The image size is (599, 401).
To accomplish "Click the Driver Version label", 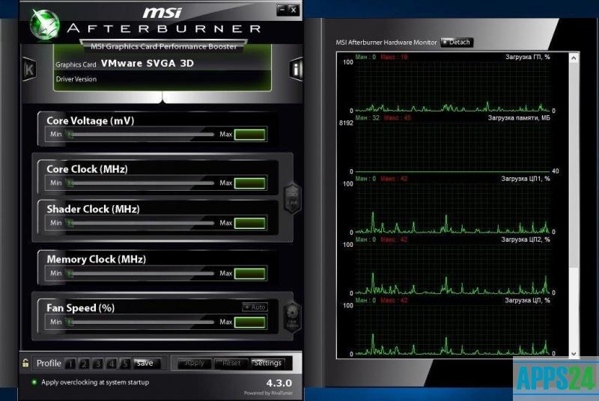I will click(x=76, y=79).
